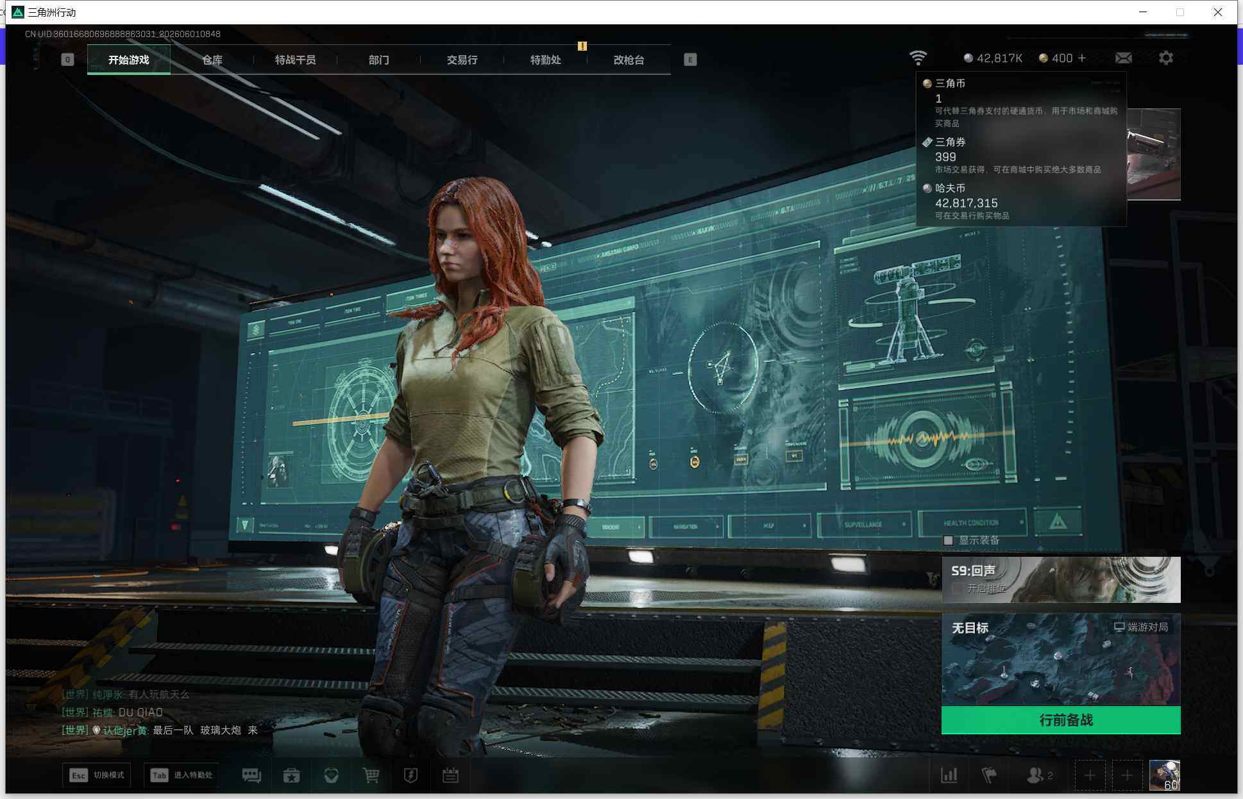Go to the 部门 tab
This screenshot has width=1243, height=799.
(x=379, y=60)
